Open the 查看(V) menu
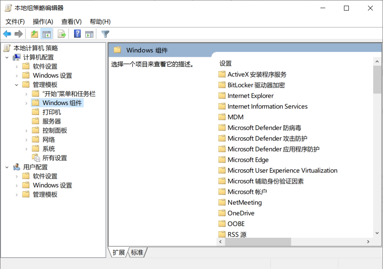This screenshot has width=383, height=269. click(71, 22)
